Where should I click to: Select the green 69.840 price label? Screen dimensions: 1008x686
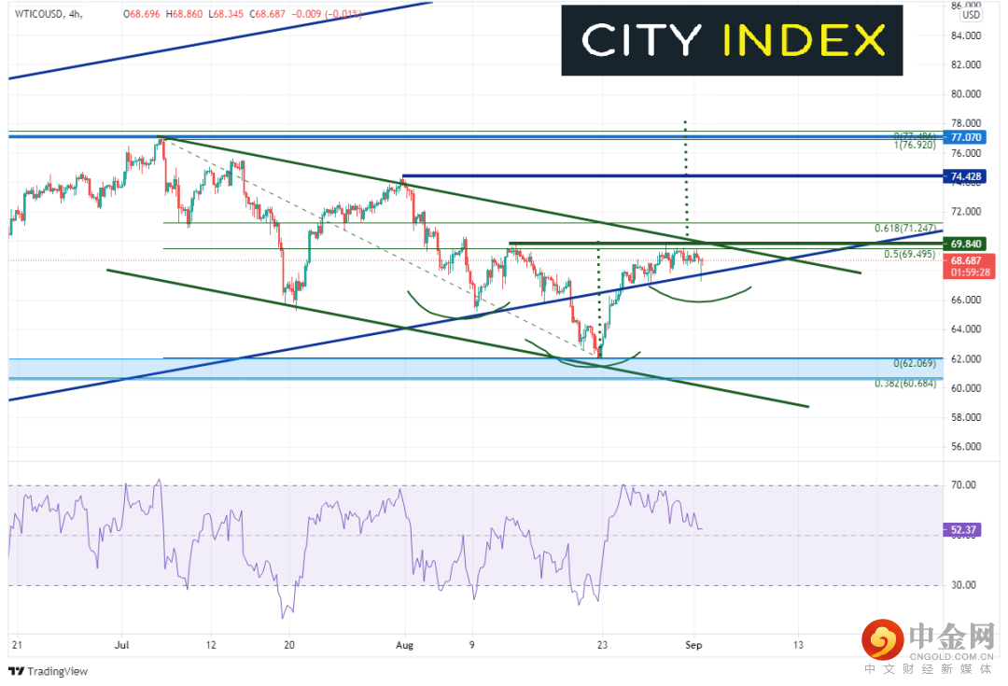tap(966, 245)
